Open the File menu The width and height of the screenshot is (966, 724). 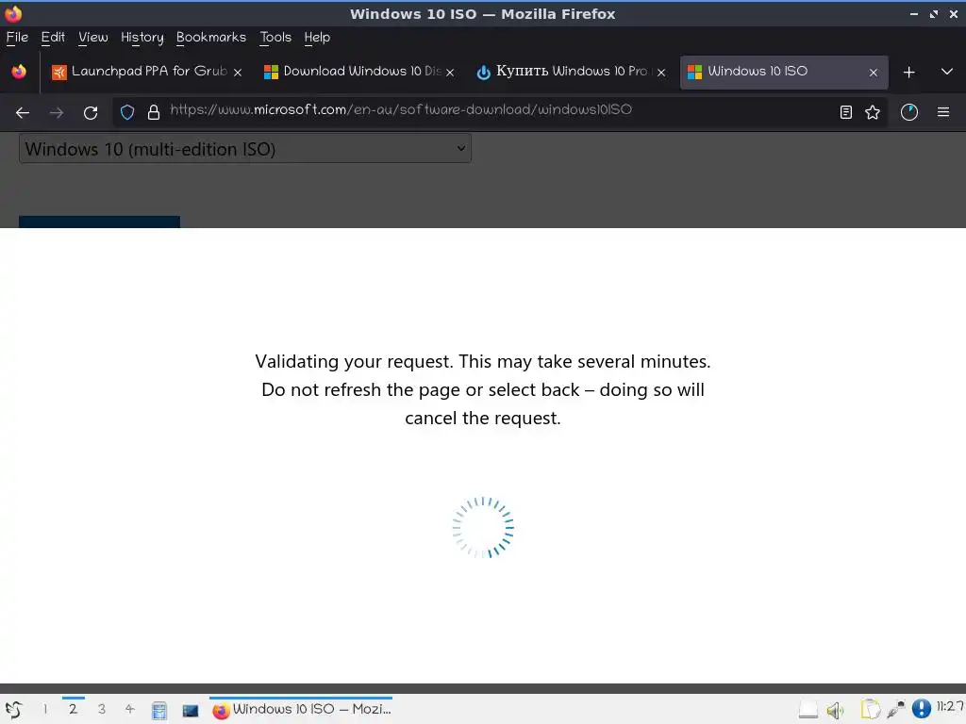point(17,38)
